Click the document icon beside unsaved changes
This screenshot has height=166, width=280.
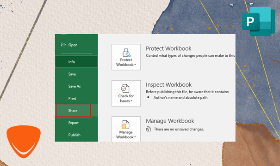pos(149,129)
